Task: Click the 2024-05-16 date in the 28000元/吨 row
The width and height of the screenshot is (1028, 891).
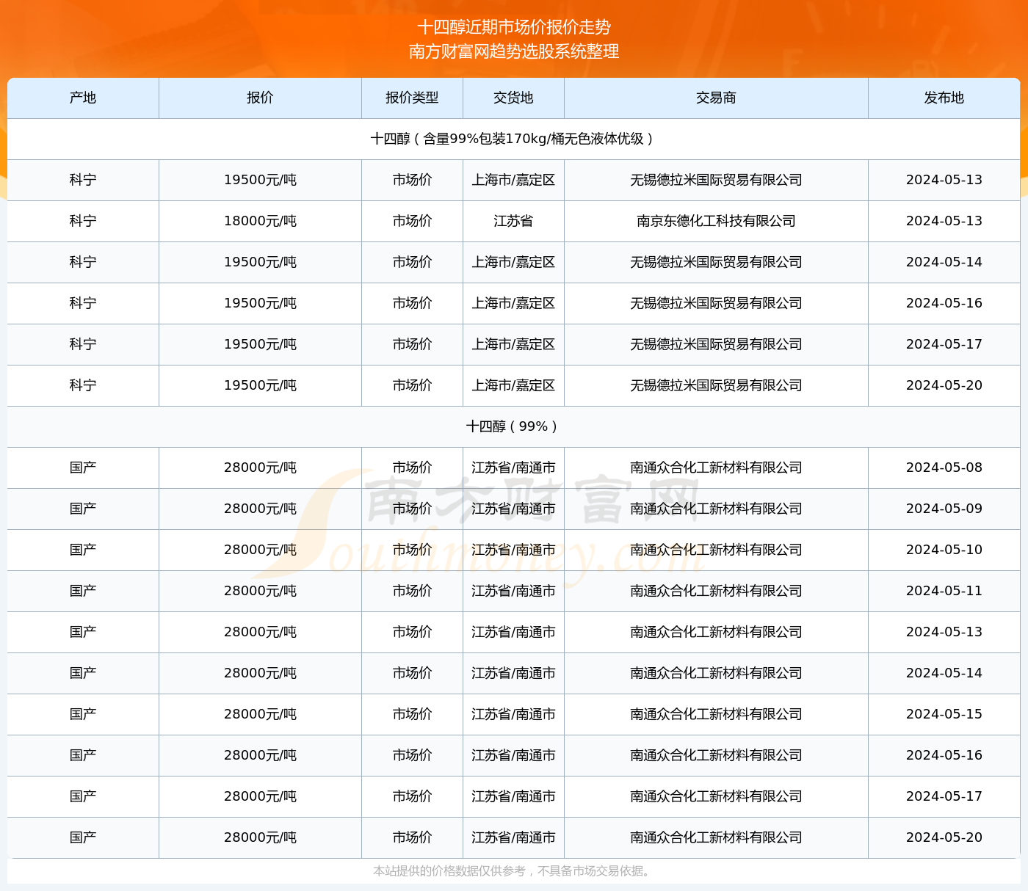Action: [x=944, y=755]
